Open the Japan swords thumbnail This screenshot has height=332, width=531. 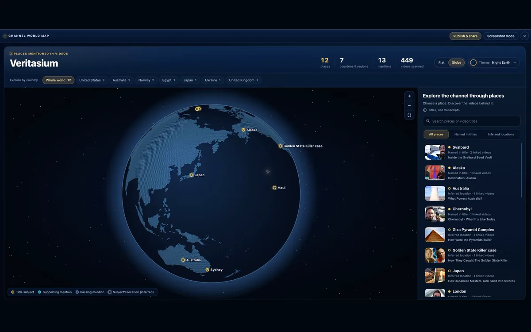[435, 276]
